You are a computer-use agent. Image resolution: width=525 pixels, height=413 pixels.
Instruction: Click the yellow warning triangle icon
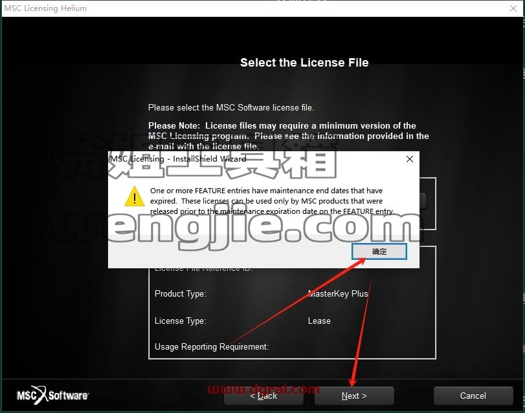tap(134, 196)
